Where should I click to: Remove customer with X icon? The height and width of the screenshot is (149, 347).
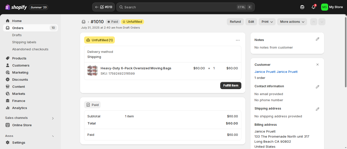318,65
